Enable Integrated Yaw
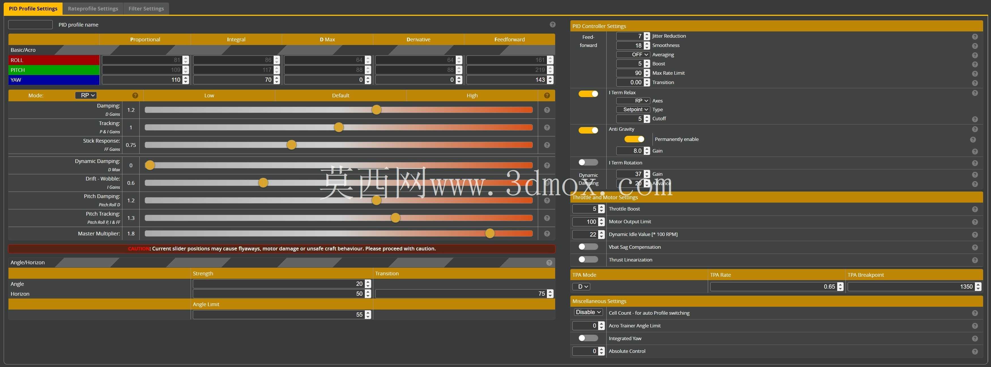This screenshot has width=991, height=367. click(588, 338)
